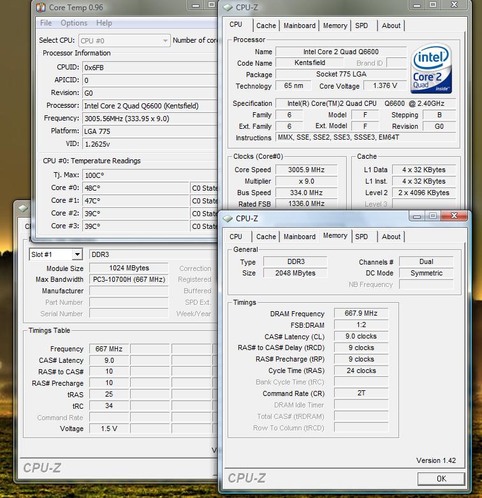Click the Level 2 cache value 2 x 4096 KBytes
482x498 pixels.
[x=424, y=193]
